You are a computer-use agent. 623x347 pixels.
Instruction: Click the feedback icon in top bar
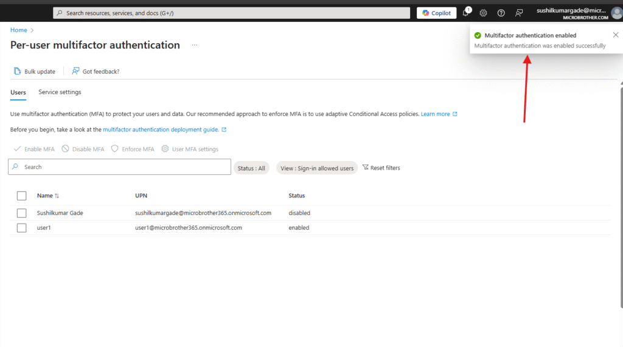pos(519,13)
